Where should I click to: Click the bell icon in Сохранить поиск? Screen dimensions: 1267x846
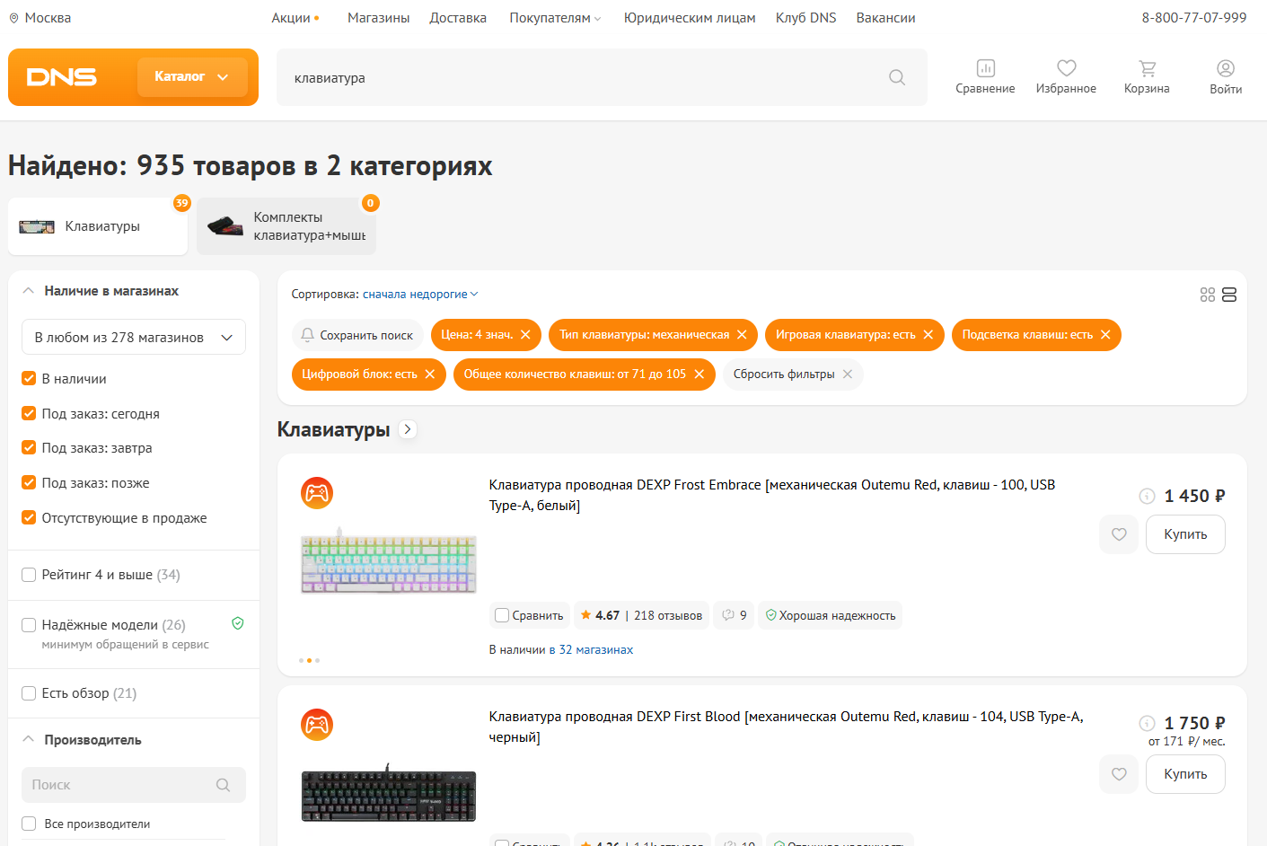[307, 335]
